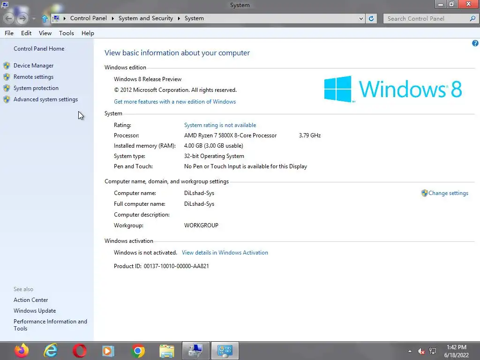
Task: Open the media player taskbar icon
Action: [x=108, y=351]
